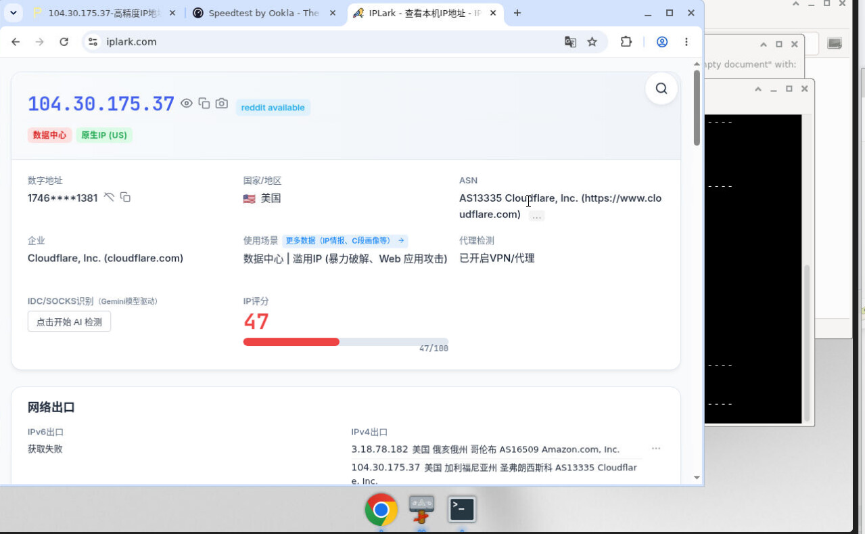Screen dimensions: 865x534
Task: Open more options for 3.18.78.182 row
Action: pyautogui.click(x=656, y=449)
